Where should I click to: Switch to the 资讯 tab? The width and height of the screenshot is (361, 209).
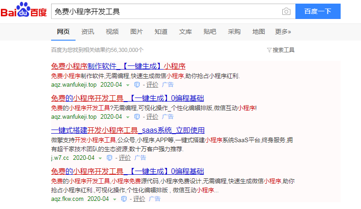coord(88,32)
